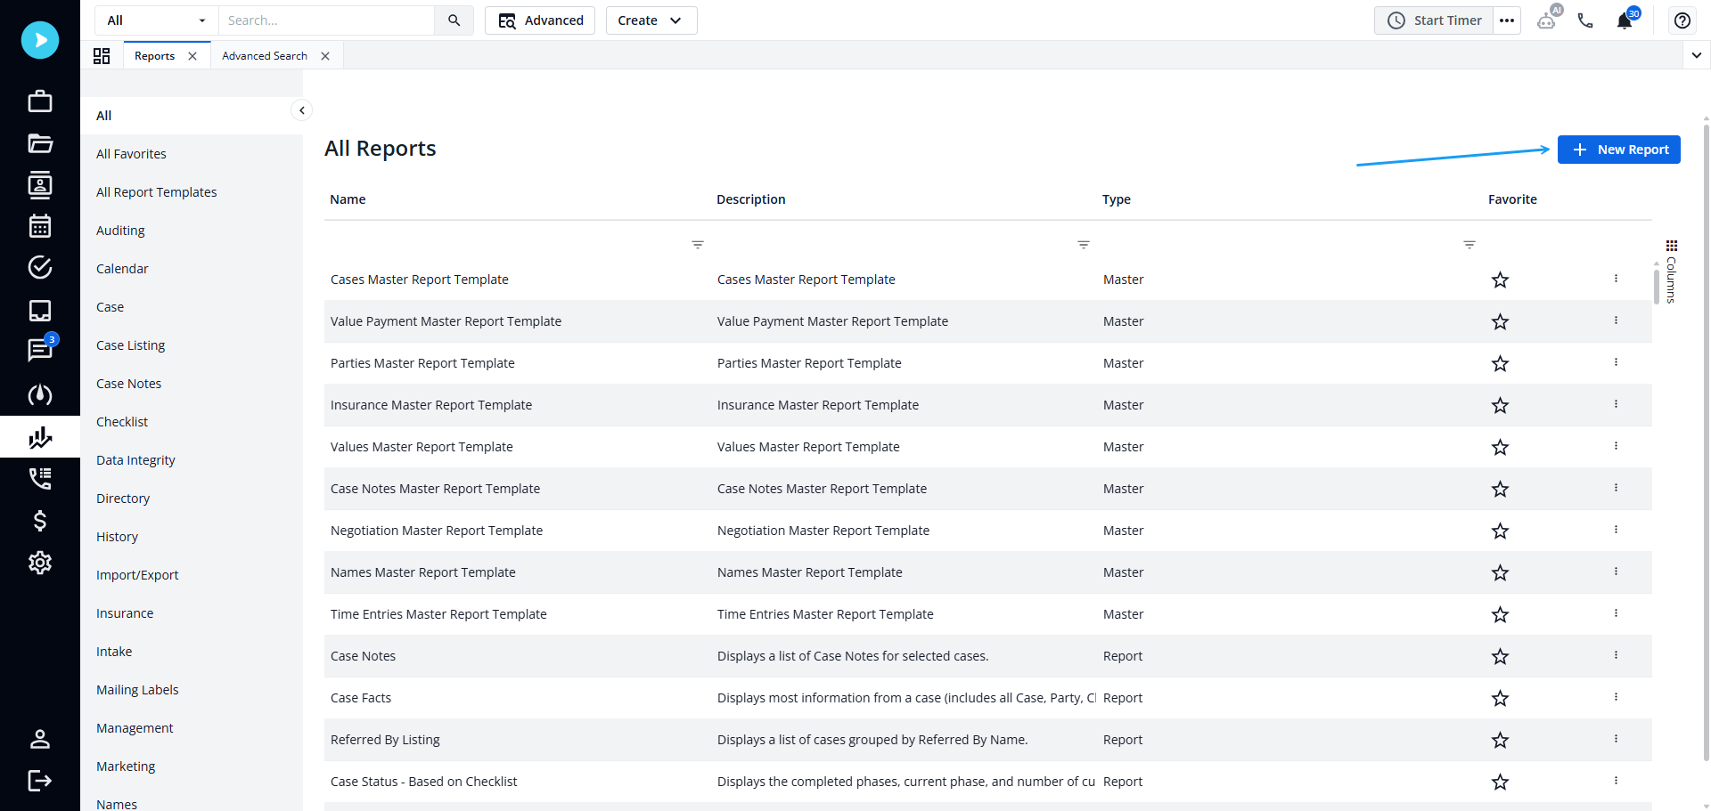Star the Negotiation Master Report Template
Screen dimensions: 1711x811
[1501, 531]
